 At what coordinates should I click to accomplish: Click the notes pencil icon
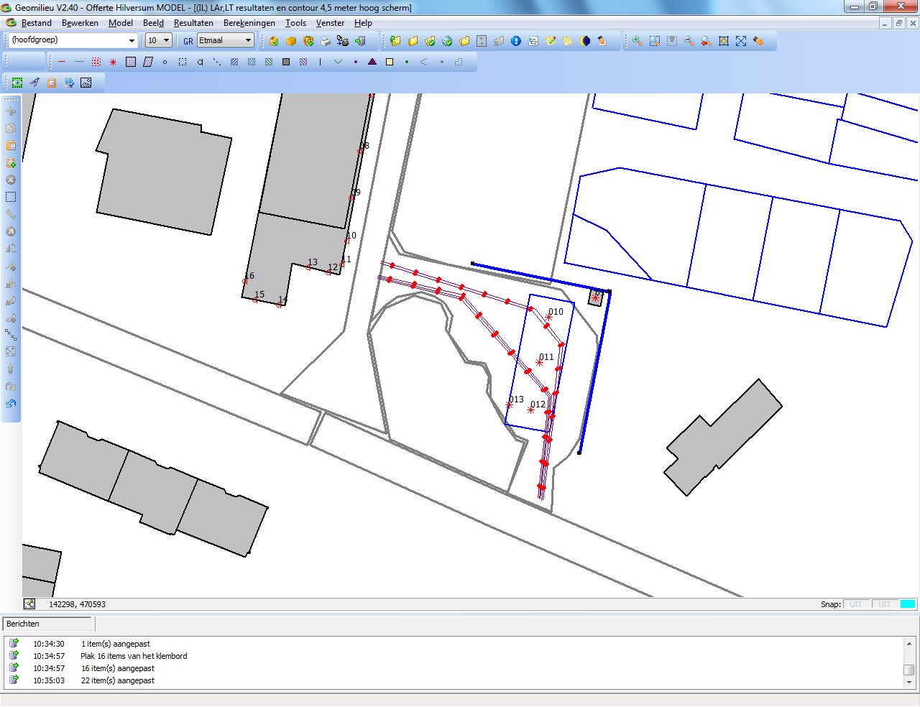pyautogui.click(x=551, y=41)
